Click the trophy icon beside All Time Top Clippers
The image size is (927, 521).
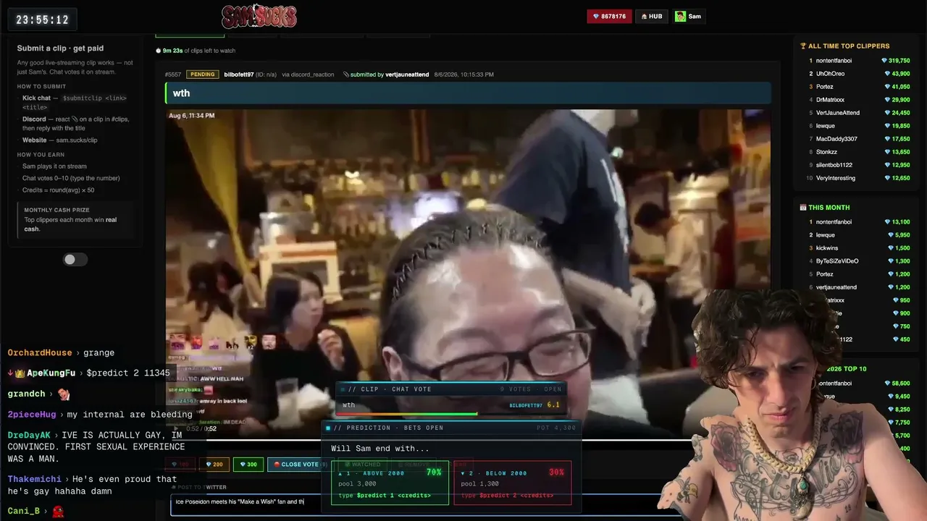point(803,46)
